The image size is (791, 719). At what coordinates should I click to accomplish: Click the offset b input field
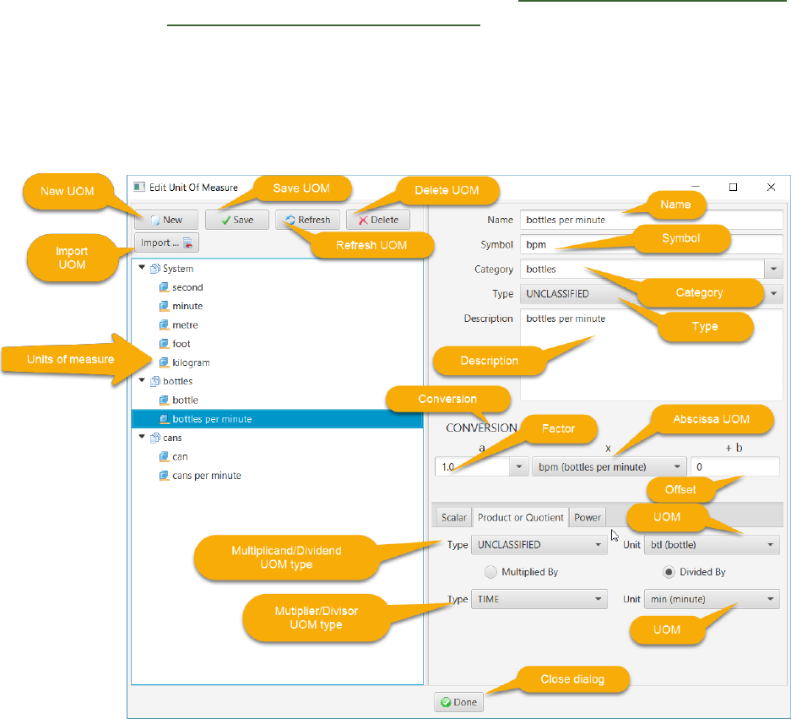coord(735,466)
